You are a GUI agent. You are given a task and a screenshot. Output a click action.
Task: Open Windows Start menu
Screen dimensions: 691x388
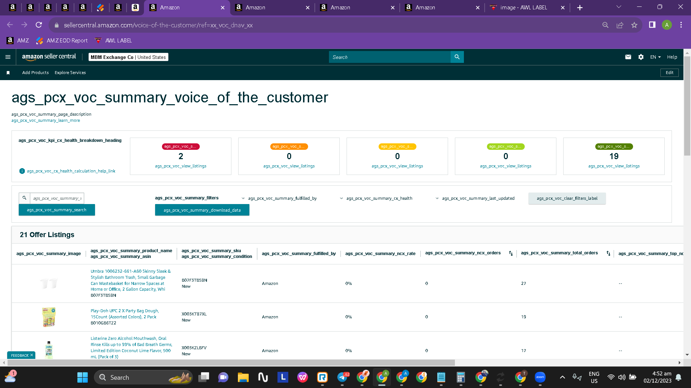click(82, 377)
